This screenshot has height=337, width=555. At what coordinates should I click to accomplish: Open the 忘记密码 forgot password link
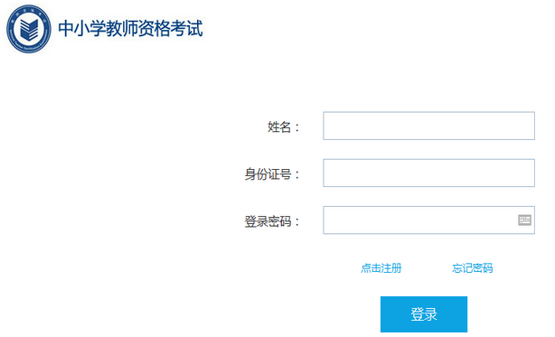(472, 268)
